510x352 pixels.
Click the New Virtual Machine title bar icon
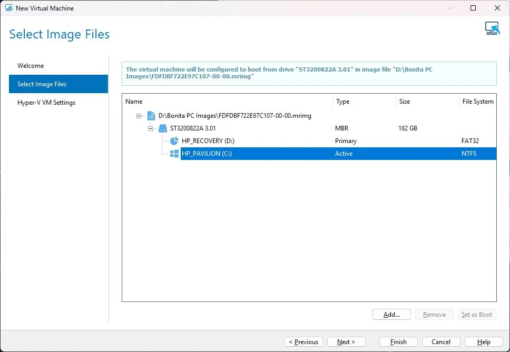pyautogui.click(x=9, y=8)
